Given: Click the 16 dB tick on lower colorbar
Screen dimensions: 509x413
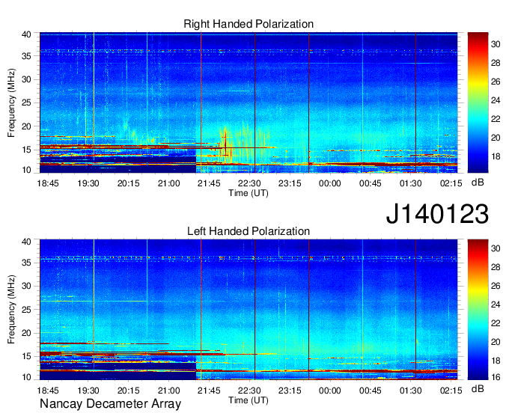Looking at the screenshot, I should [496, 376].
